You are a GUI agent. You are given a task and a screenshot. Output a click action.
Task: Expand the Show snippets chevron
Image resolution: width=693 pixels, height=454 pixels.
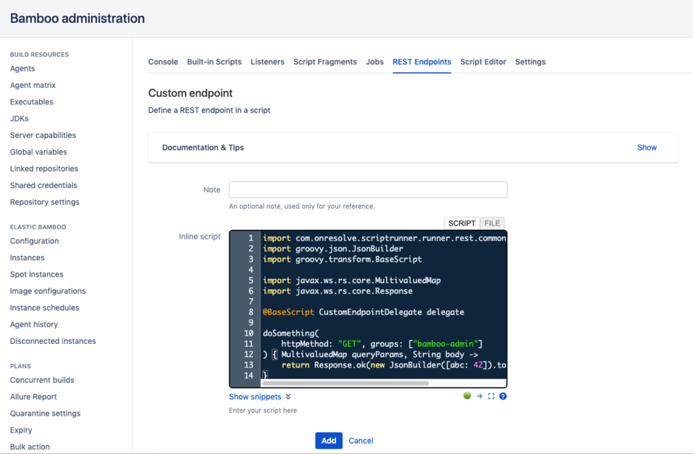tap(288, 397)
